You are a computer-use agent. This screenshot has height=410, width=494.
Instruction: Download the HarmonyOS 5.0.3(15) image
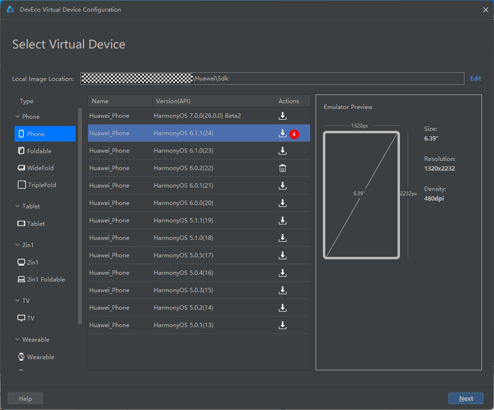click(283, 290)
